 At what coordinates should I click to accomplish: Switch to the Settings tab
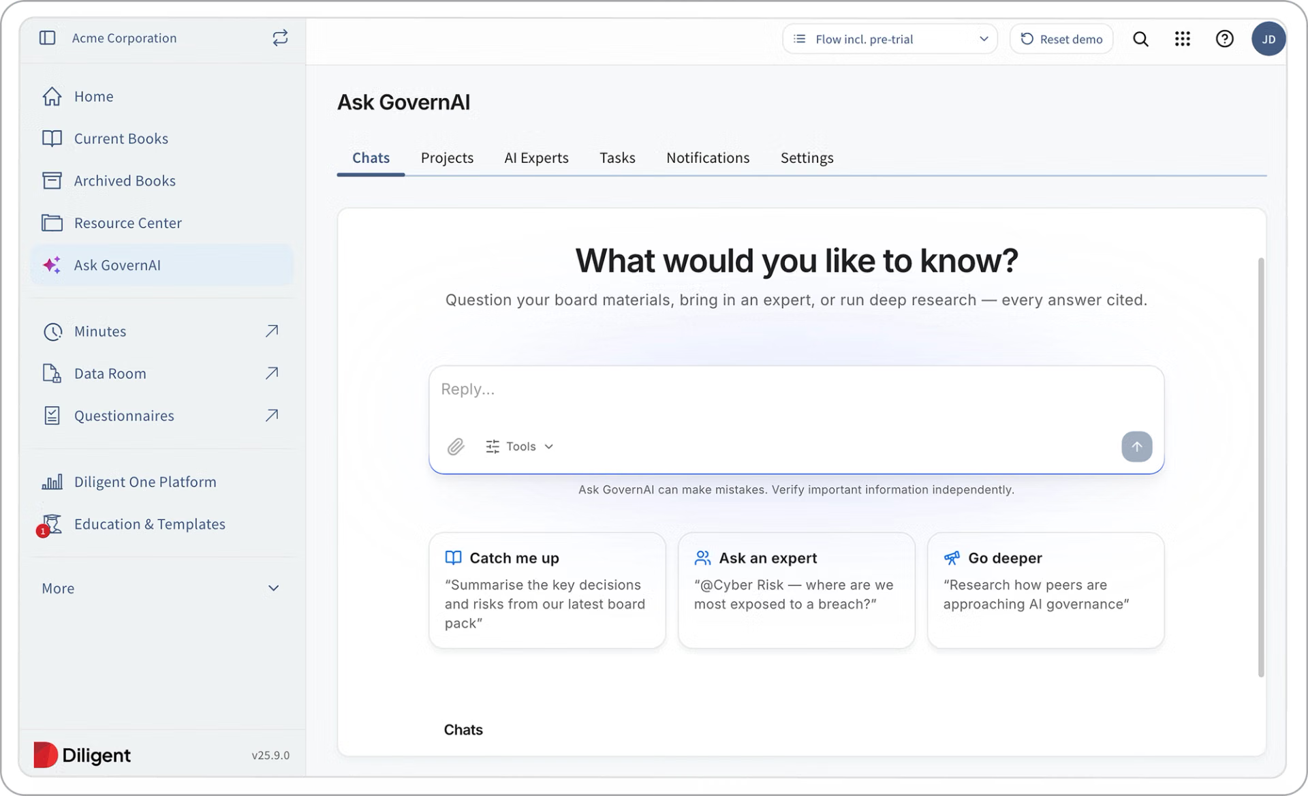[807, 158]
